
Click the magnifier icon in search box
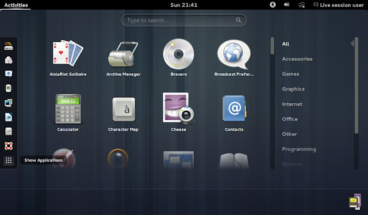pos(239,20)
